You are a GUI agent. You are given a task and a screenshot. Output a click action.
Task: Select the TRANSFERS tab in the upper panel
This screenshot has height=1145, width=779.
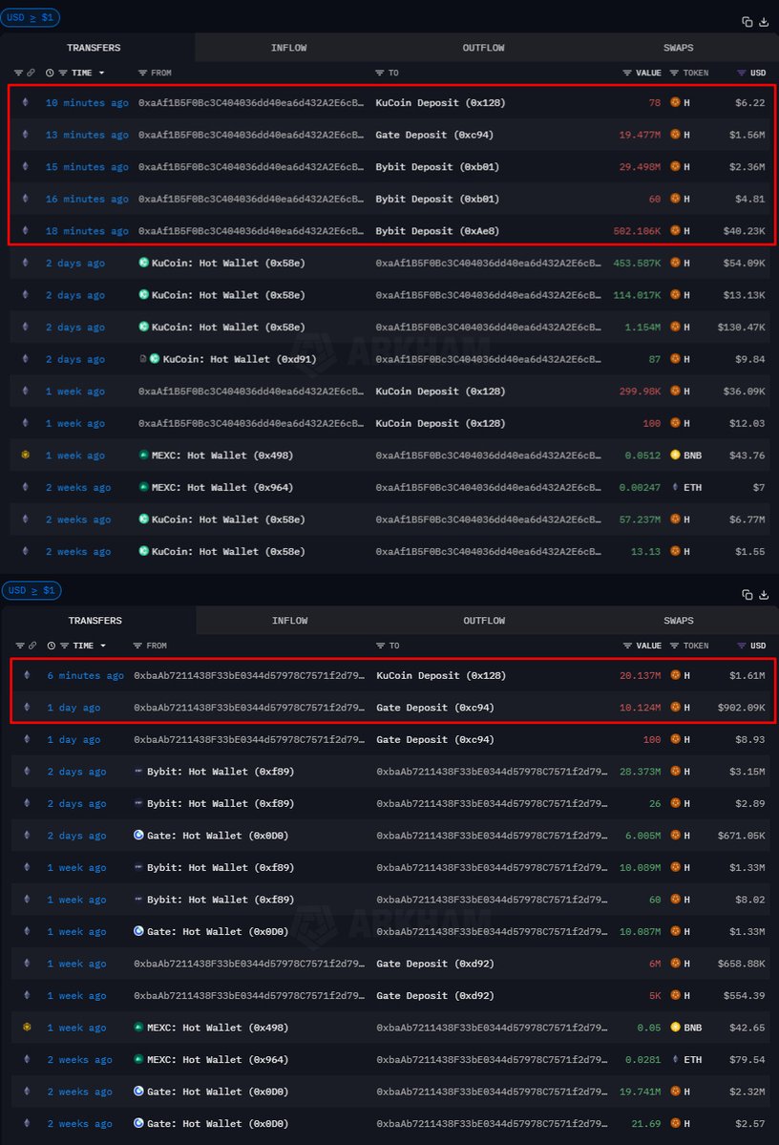click(x=95, y=48)
